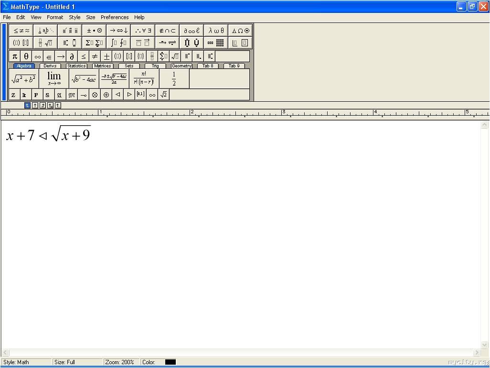The height and width of the screenshot is (368, 490).
Task: Switch to the Statistics tab
Action: pyautogui.click(x=76, y=66)
